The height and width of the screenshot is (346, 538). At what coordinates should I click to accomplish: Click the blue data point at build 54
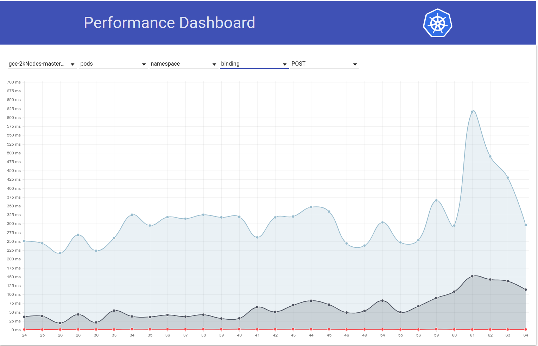tap(382, 222)
